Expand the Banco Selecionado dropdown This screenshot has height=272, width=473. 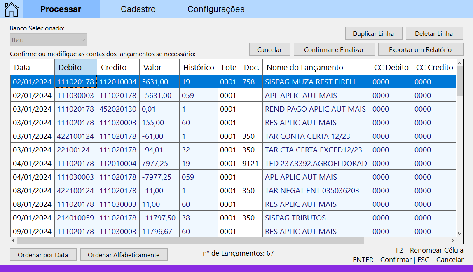(x=49, y=40)
